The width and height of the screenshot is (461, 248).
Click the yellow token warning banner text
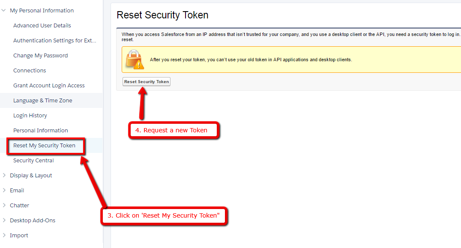click(x=251, y=60)
